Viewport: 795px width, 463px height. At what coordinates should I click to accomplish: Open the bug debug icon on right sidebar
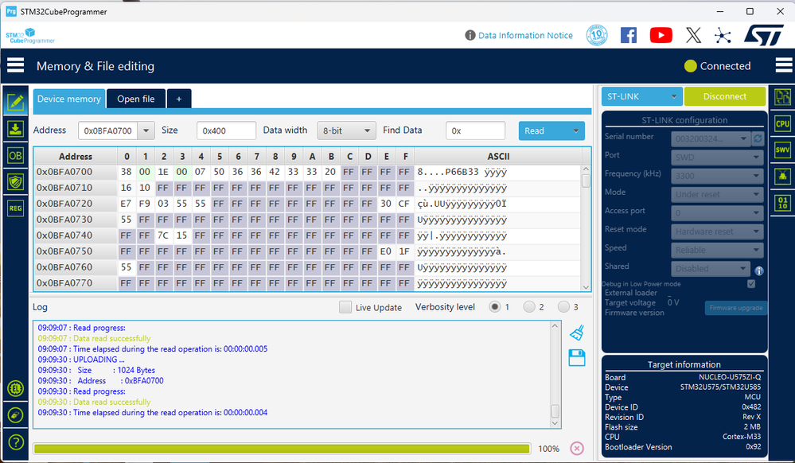[x=782, y=177]
